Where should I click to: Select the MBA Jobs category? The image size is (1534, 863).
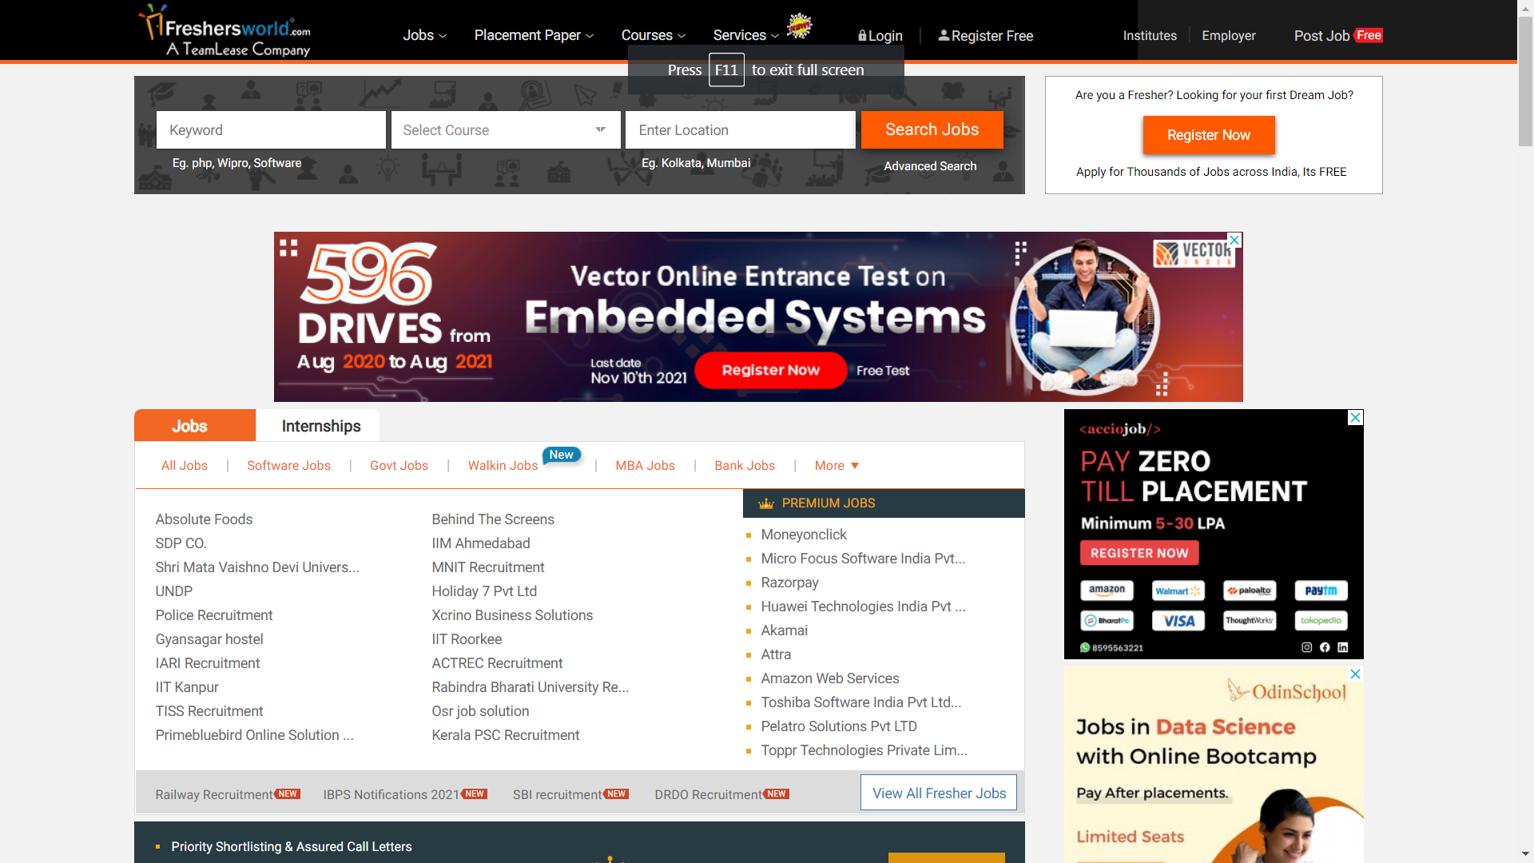[x=645, y=466]
